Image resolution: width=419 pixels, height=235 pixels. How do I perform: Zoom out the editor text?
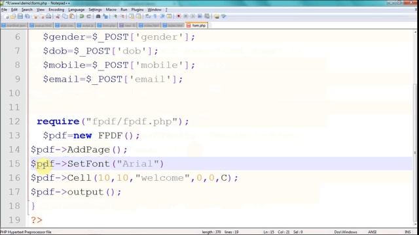pyautogui.click(x=122, y=16)
